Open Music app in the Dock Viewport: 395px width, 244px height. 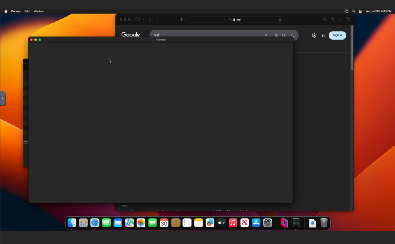[233, 223]
